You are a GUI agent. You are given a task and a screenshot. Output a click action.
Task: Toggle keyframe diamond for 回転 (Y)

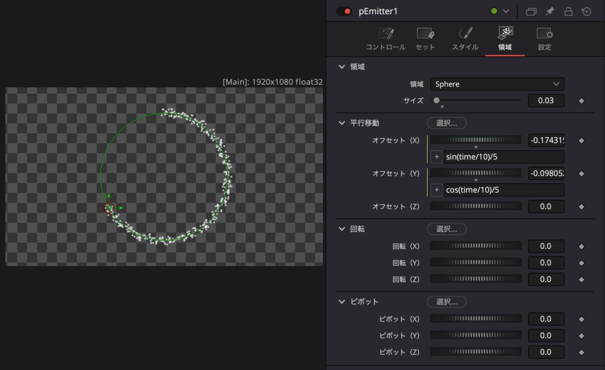point(581,263)
